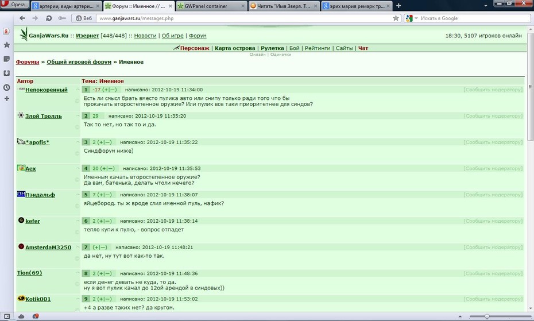Image resolution: width=534 pixels, height=321 pixels.
Task: Open author Tion(69) profile
Action: pos(30,273)
